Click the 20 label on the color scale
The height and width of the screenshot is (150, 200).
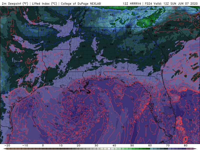(x=78, y=145)
